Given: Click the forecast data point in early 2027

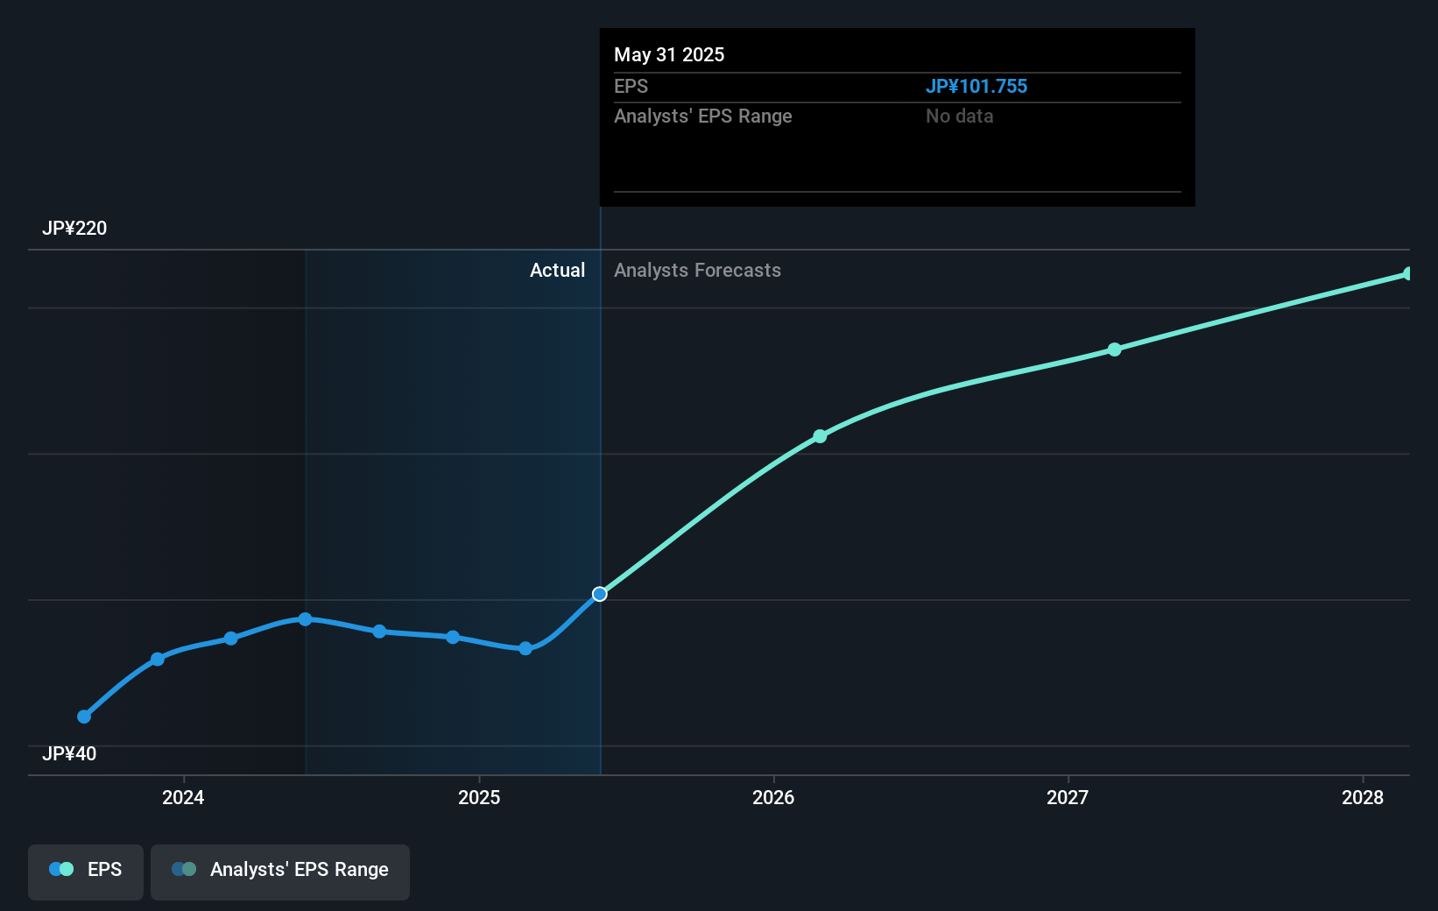Looking at the screenshot, I should click(1115, 350).
